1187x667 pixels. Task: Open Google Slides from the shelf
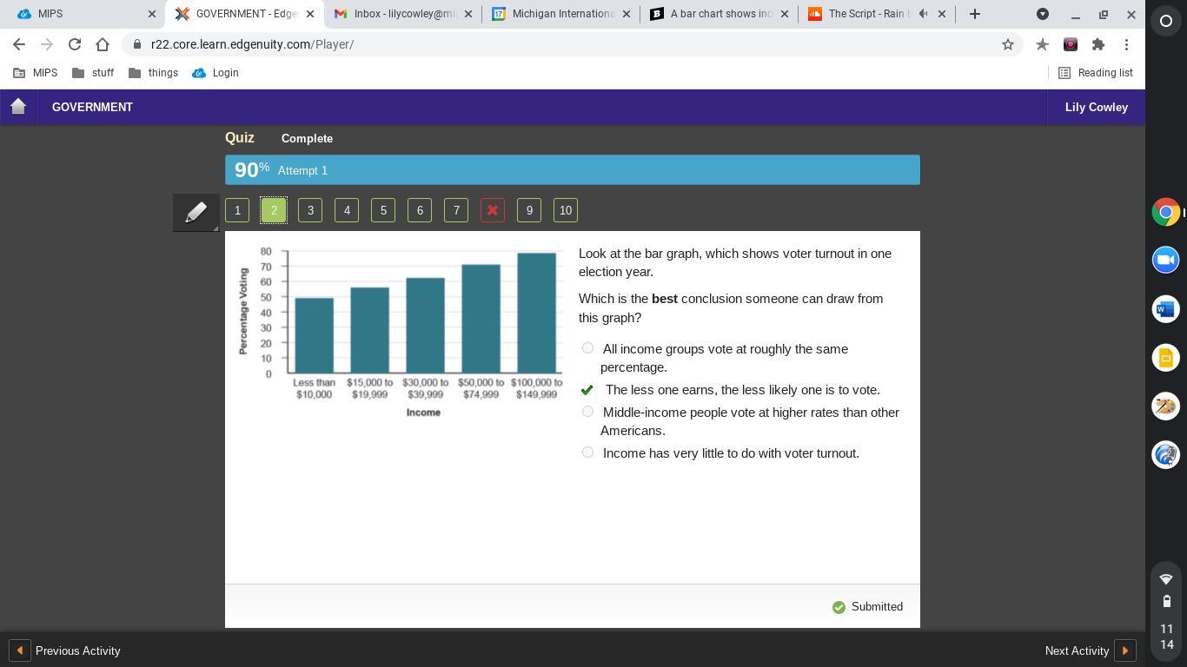(x=1166, y=357)
